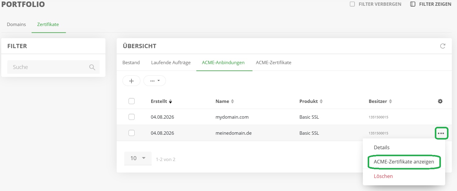Click the date in meinedomain.de row

(x=162, y=133)
